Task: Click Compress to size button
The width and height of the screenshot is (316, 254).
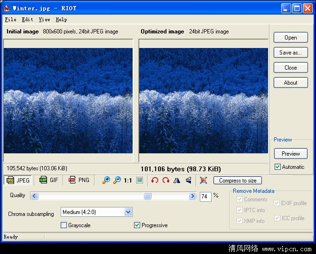Action: pos(237,181)
